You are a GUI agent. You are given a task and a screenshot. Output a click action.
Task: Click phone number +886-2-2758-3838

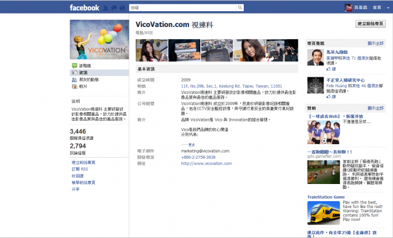(x=198, y=157)
